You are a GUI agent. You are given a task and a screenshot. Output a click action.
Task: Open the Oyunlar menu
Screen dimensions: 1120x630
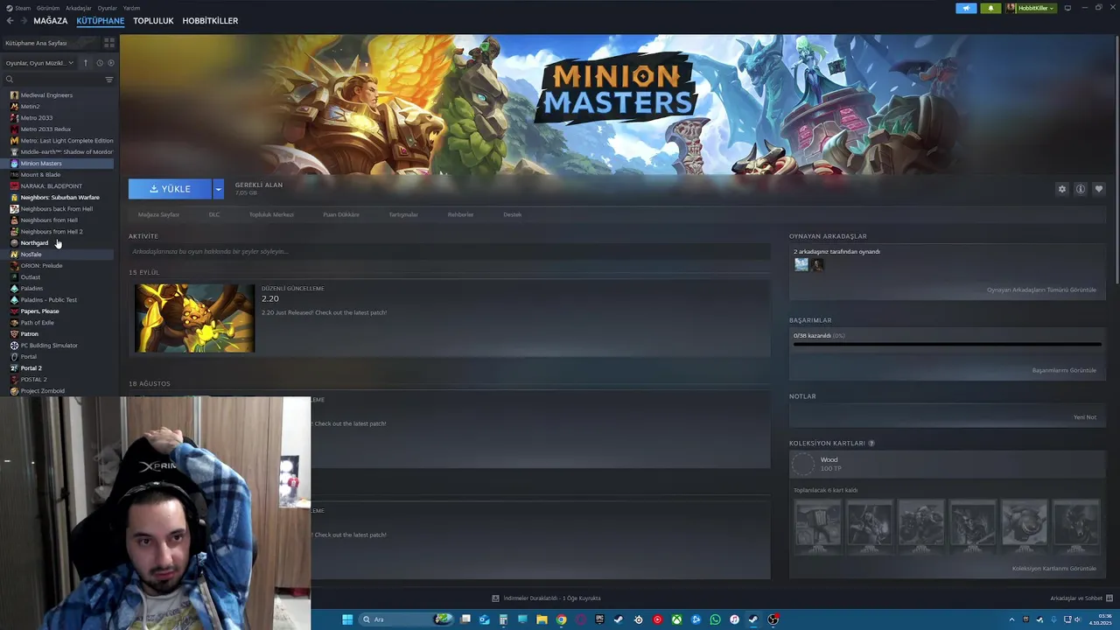[108, 8]
